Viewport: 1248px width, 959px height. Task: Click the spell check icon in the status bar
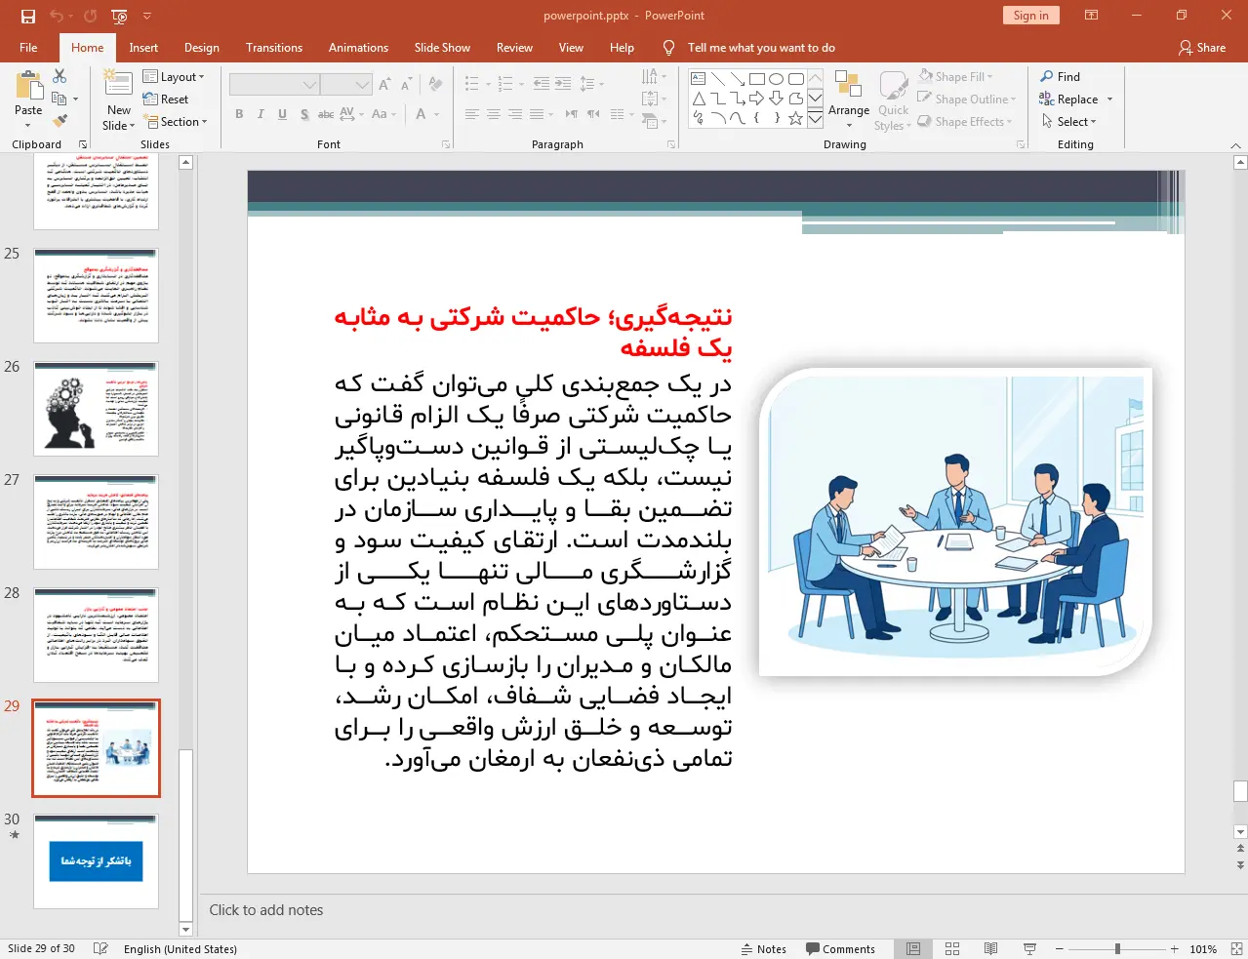tap(101, 948)
